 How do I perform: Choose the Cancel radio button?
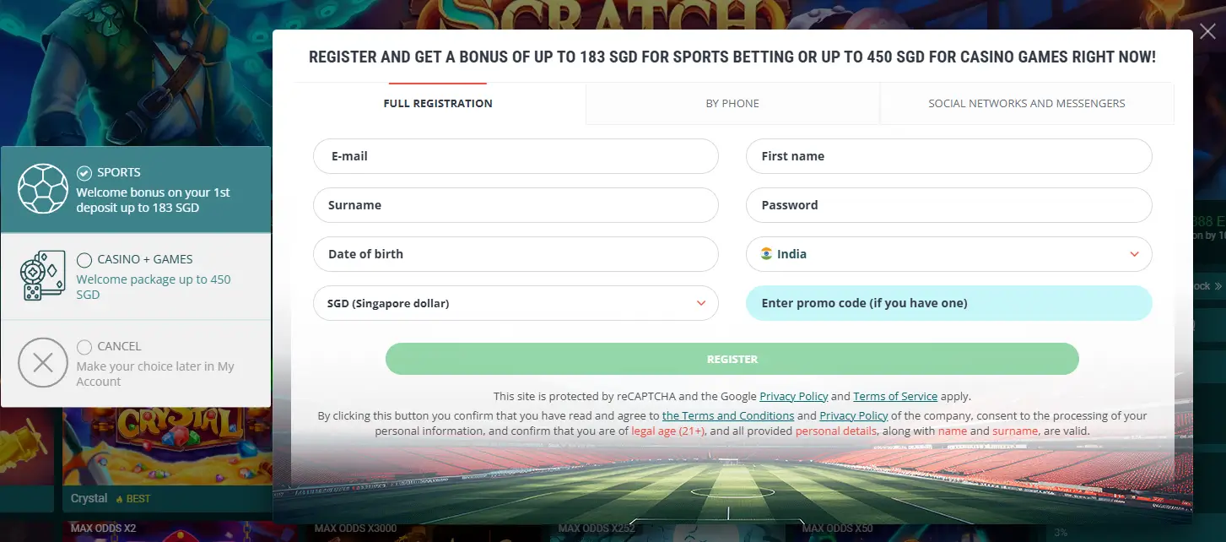(x=84, y=346)
